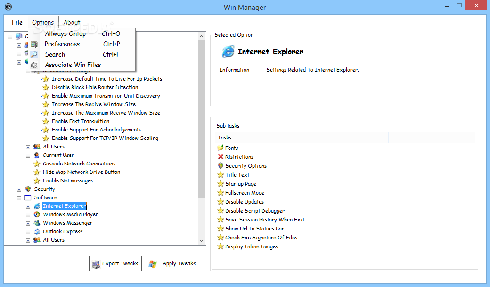Click star icon beside Enable Fast Transmition
The height and width of the screenshot is (287, 490).
point(46,121)
